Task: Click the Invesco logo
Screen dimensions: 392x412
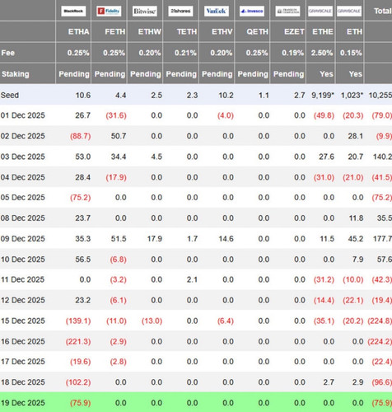Action: coord(252,11)
